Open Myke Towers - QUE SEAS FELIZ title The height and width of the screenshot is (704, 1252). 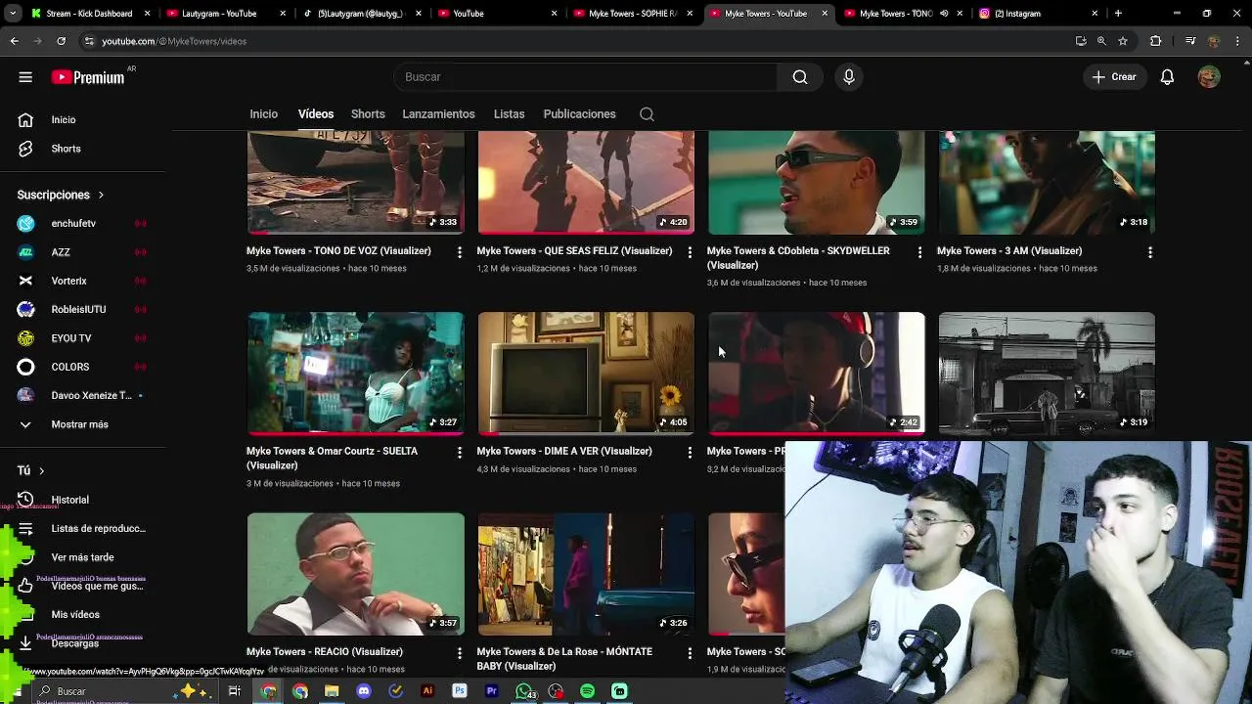click(574, 251)
